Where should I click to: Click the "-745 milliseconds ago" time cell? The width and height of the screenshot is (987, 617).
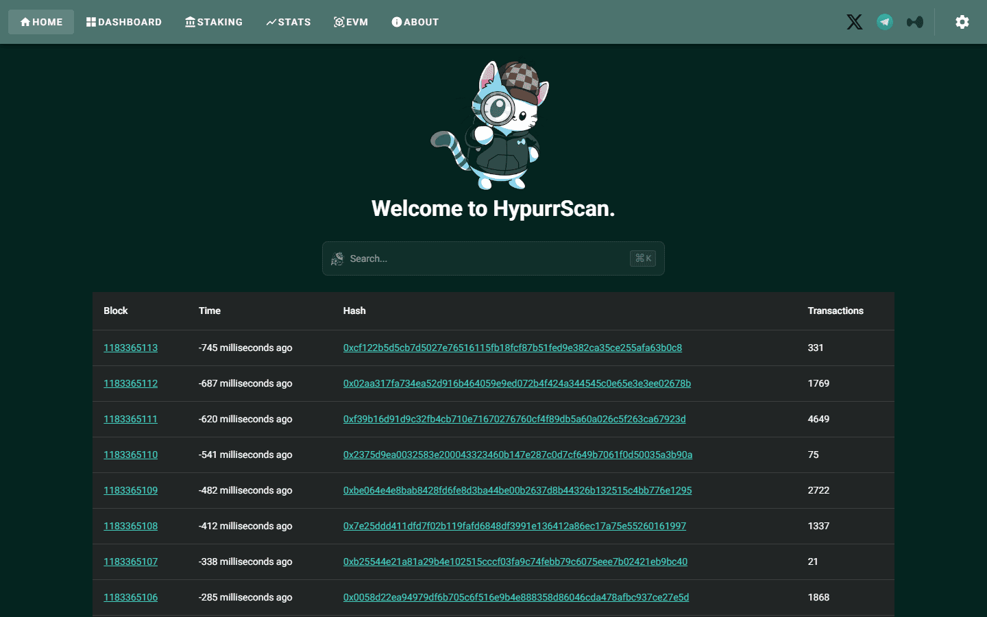(x=245, y=348)
